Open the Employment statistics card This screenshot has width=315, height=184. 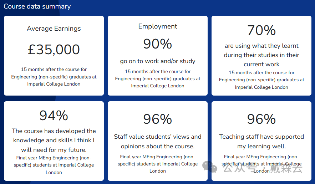(x=158, y=56)
